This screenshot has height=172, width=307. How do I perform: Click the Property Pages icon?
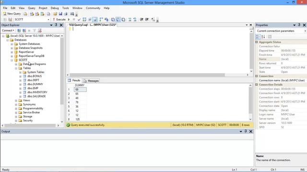[270, 37]
